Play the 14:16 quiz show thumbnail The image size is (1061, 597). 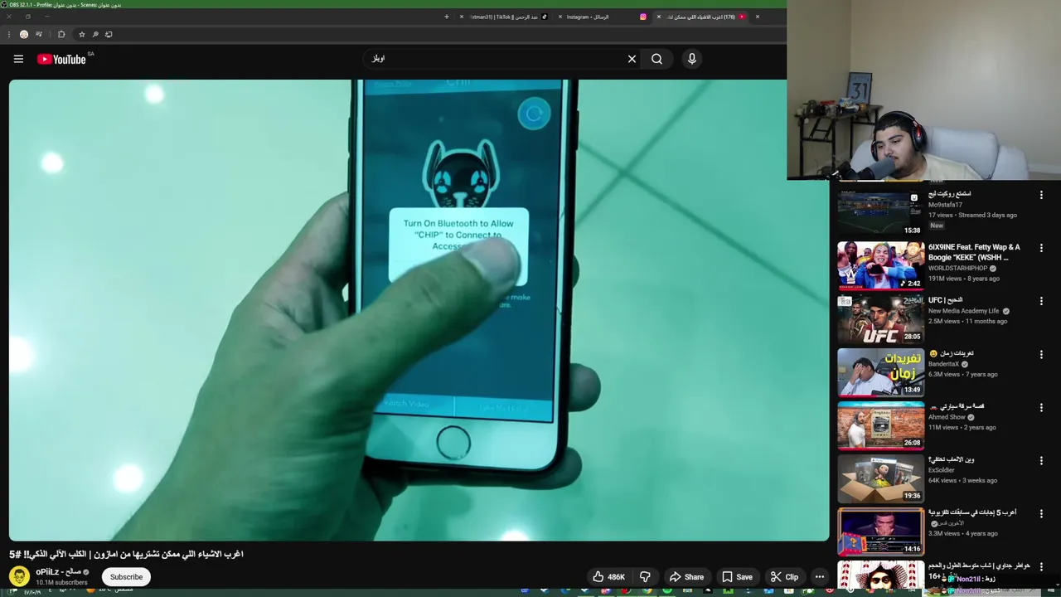pos(880,531)
